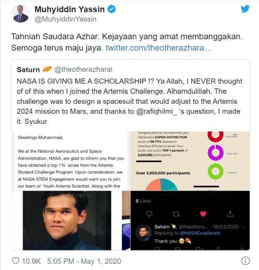Click the 5:05 PM May 1 timestamp
Viewport: 259px width, 270px height.
84,261
